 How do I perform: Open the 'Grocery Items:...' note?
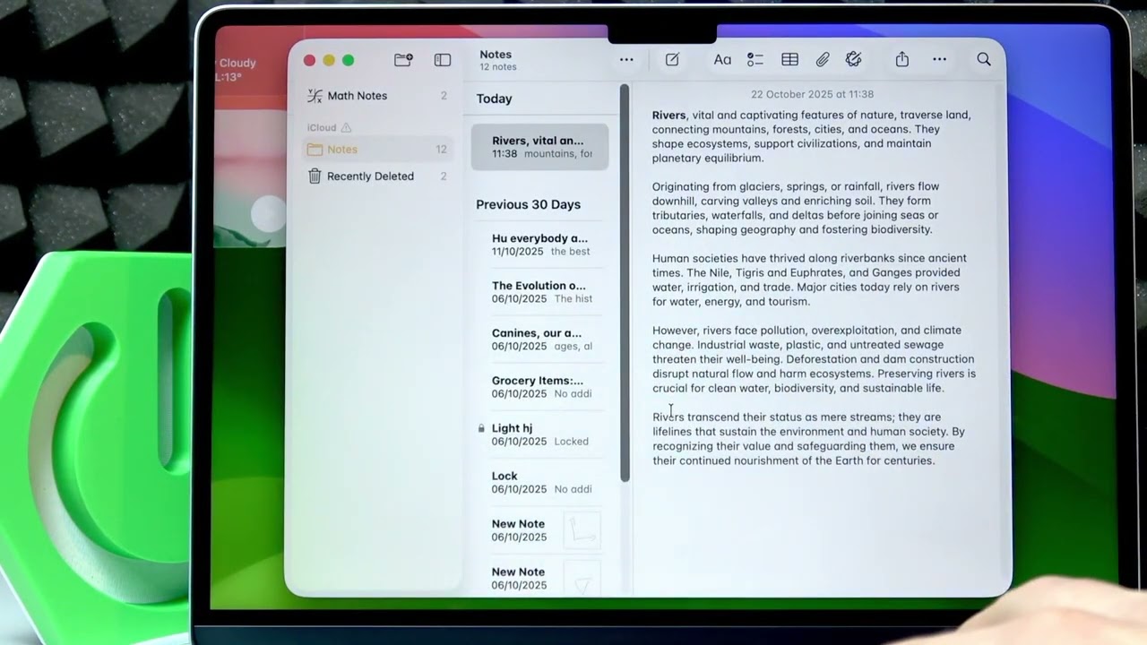pyautogui.click(x=539, y=387)
